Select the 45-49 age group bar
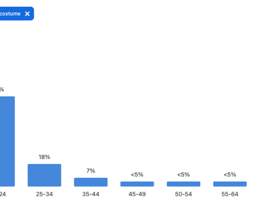The height and width of the screenshot is (212, 254). point(137,184)
